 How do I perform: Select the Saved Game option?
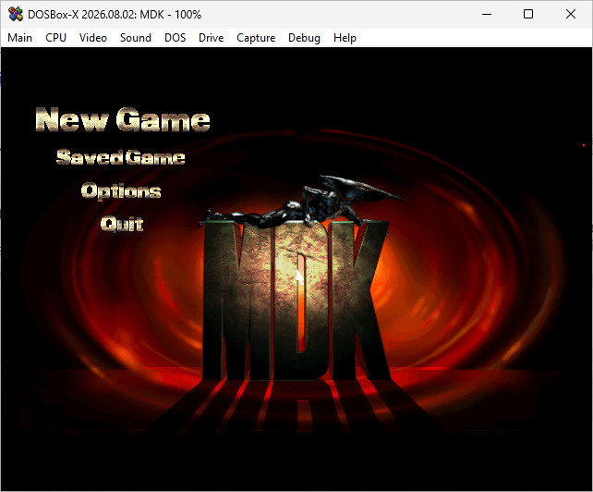coord(121,157)
